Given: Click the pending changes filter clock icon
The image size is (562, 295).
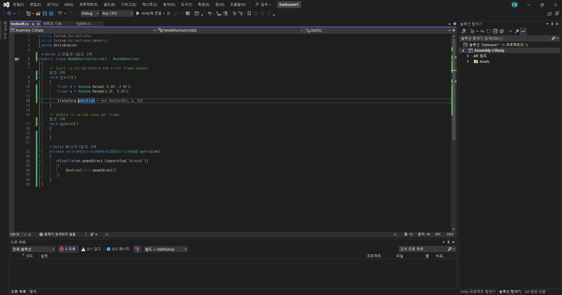Looking at the screenshot, I should 472,31.
